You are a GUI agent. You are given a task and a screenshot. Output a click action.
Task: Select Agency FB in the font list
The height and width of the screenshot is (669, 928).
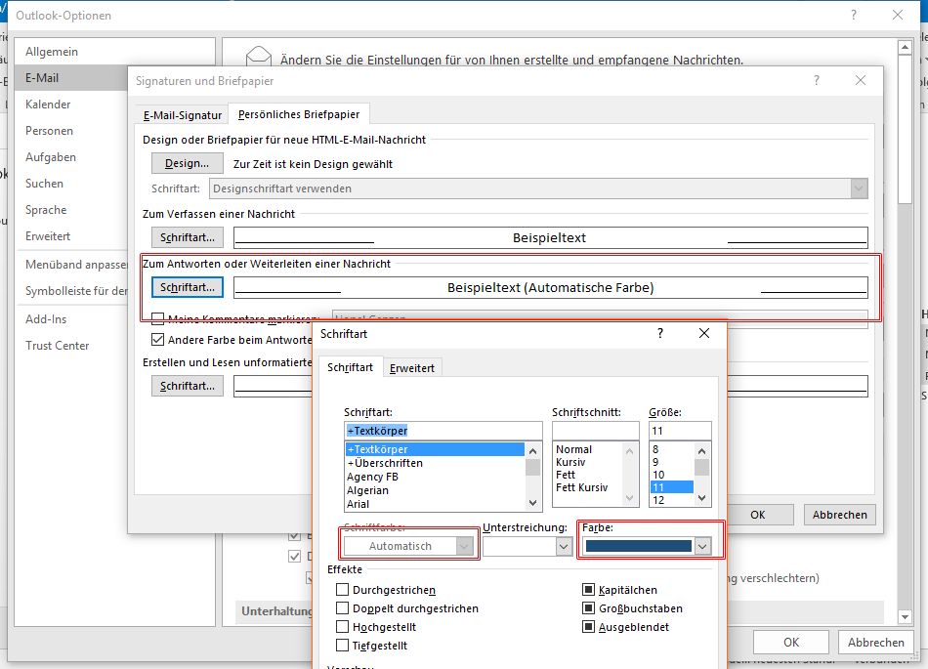tap(435, 477)
